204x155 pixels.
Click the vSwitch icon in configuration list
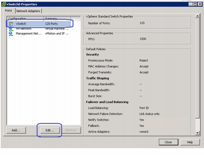click(x=11, y=24)
